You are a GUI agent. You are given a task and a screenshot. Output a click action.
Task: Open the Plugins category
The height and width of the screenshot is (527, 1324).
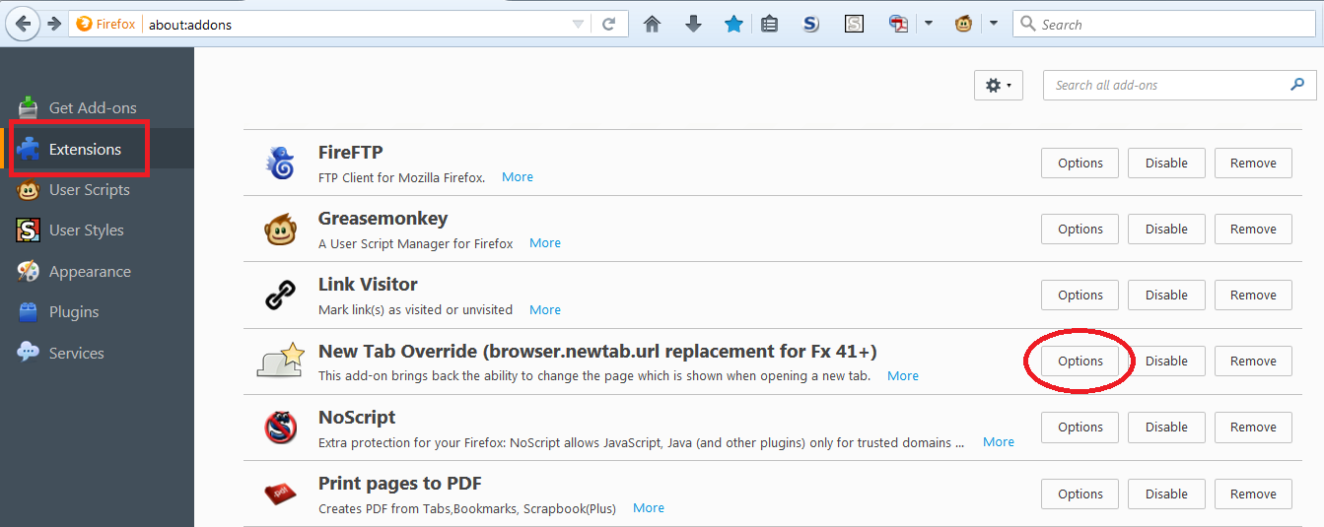[74, 312]
